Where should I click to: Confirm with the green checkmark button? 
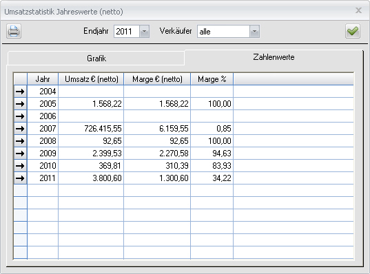[353, 31]
